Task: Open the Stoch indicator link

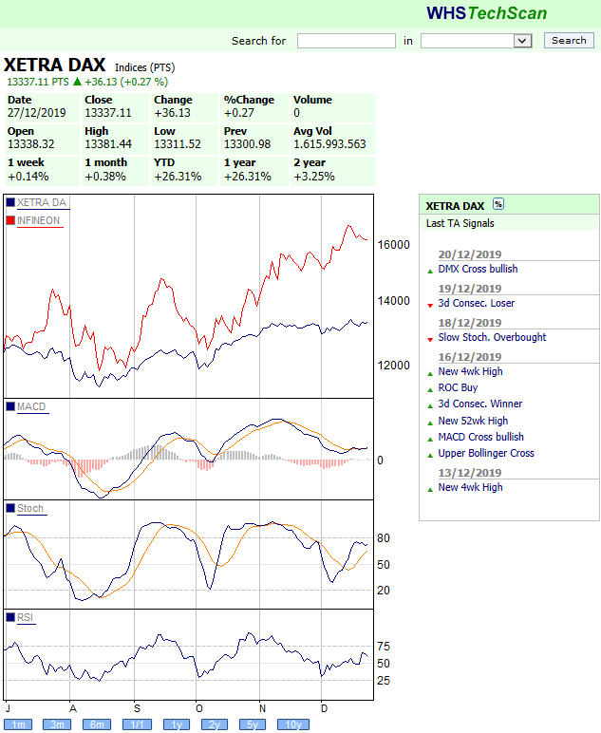Action: (x=30, y=508)
